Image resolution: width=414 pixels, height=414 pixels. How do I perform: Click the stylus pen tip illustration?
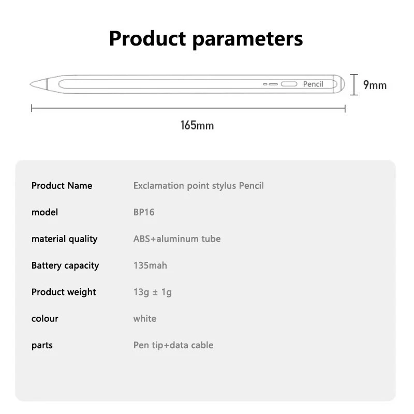pos(39,84)
